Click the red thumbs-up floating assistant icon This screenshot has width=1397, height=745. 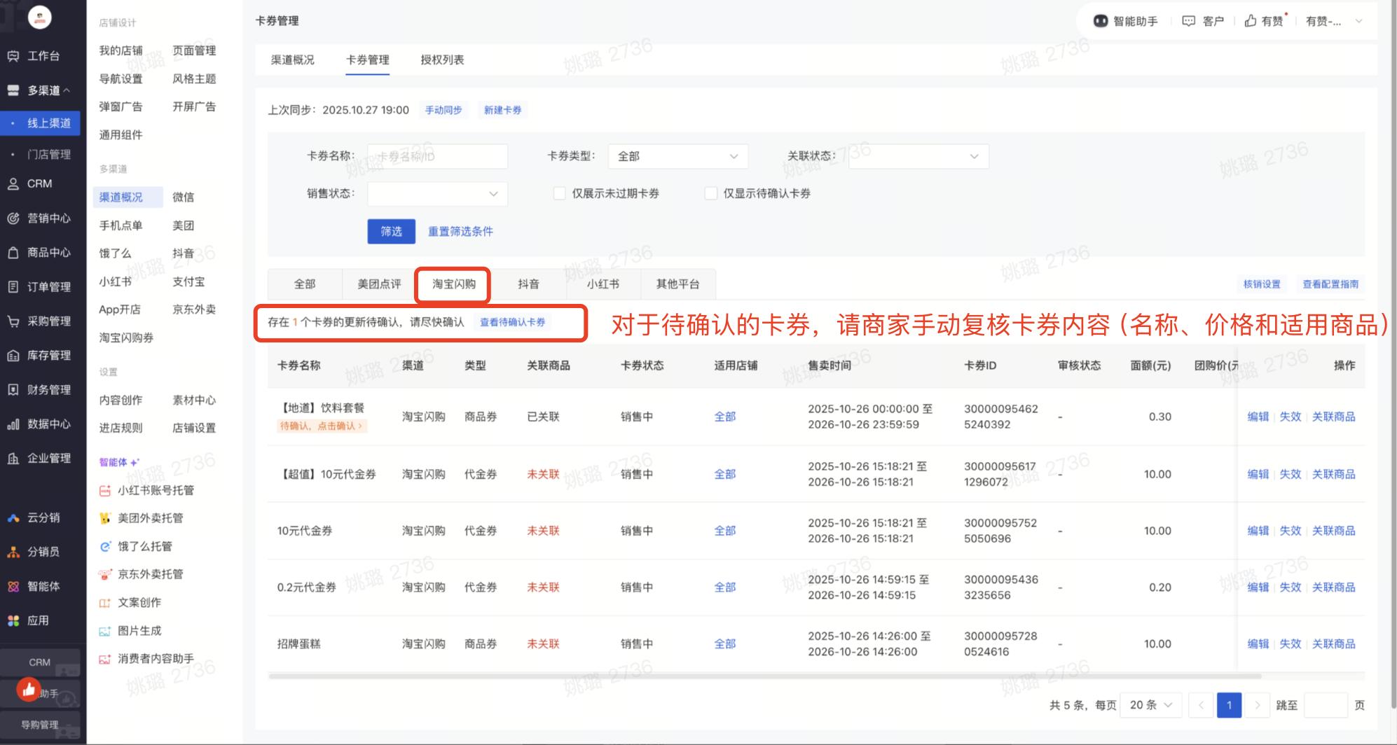29,690
